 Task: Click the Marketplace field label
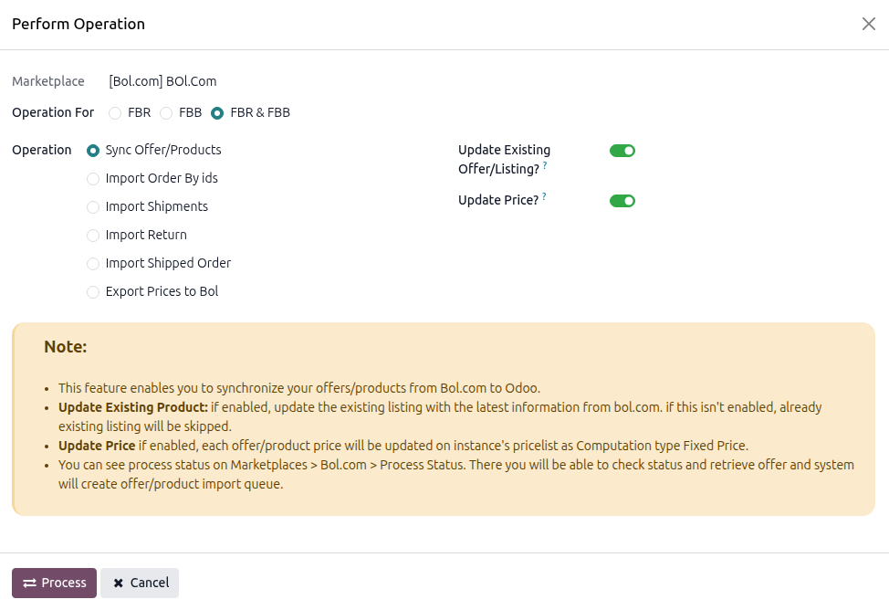click(48, 81)
